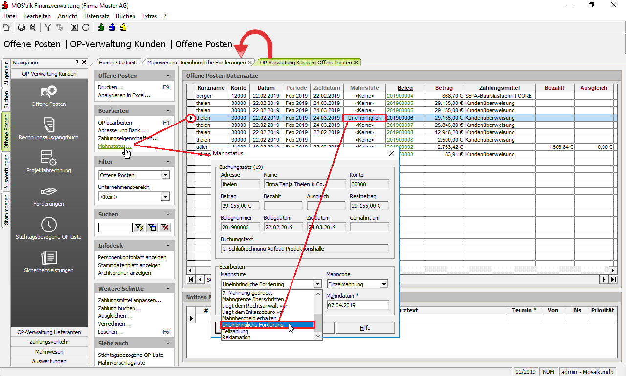The image size is (626, 376).
Task: Click the green puzzle piece icon
Action: point(101,27)
